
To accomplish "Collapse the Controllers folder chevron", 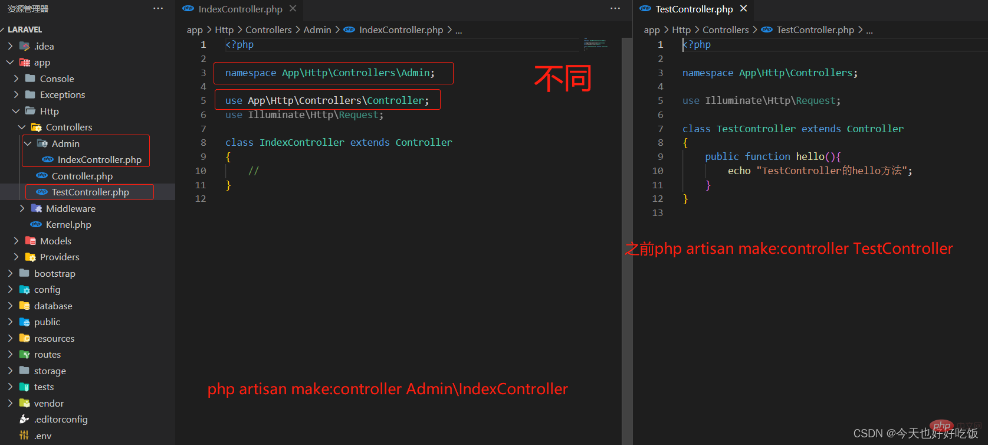I will point(22,127).
